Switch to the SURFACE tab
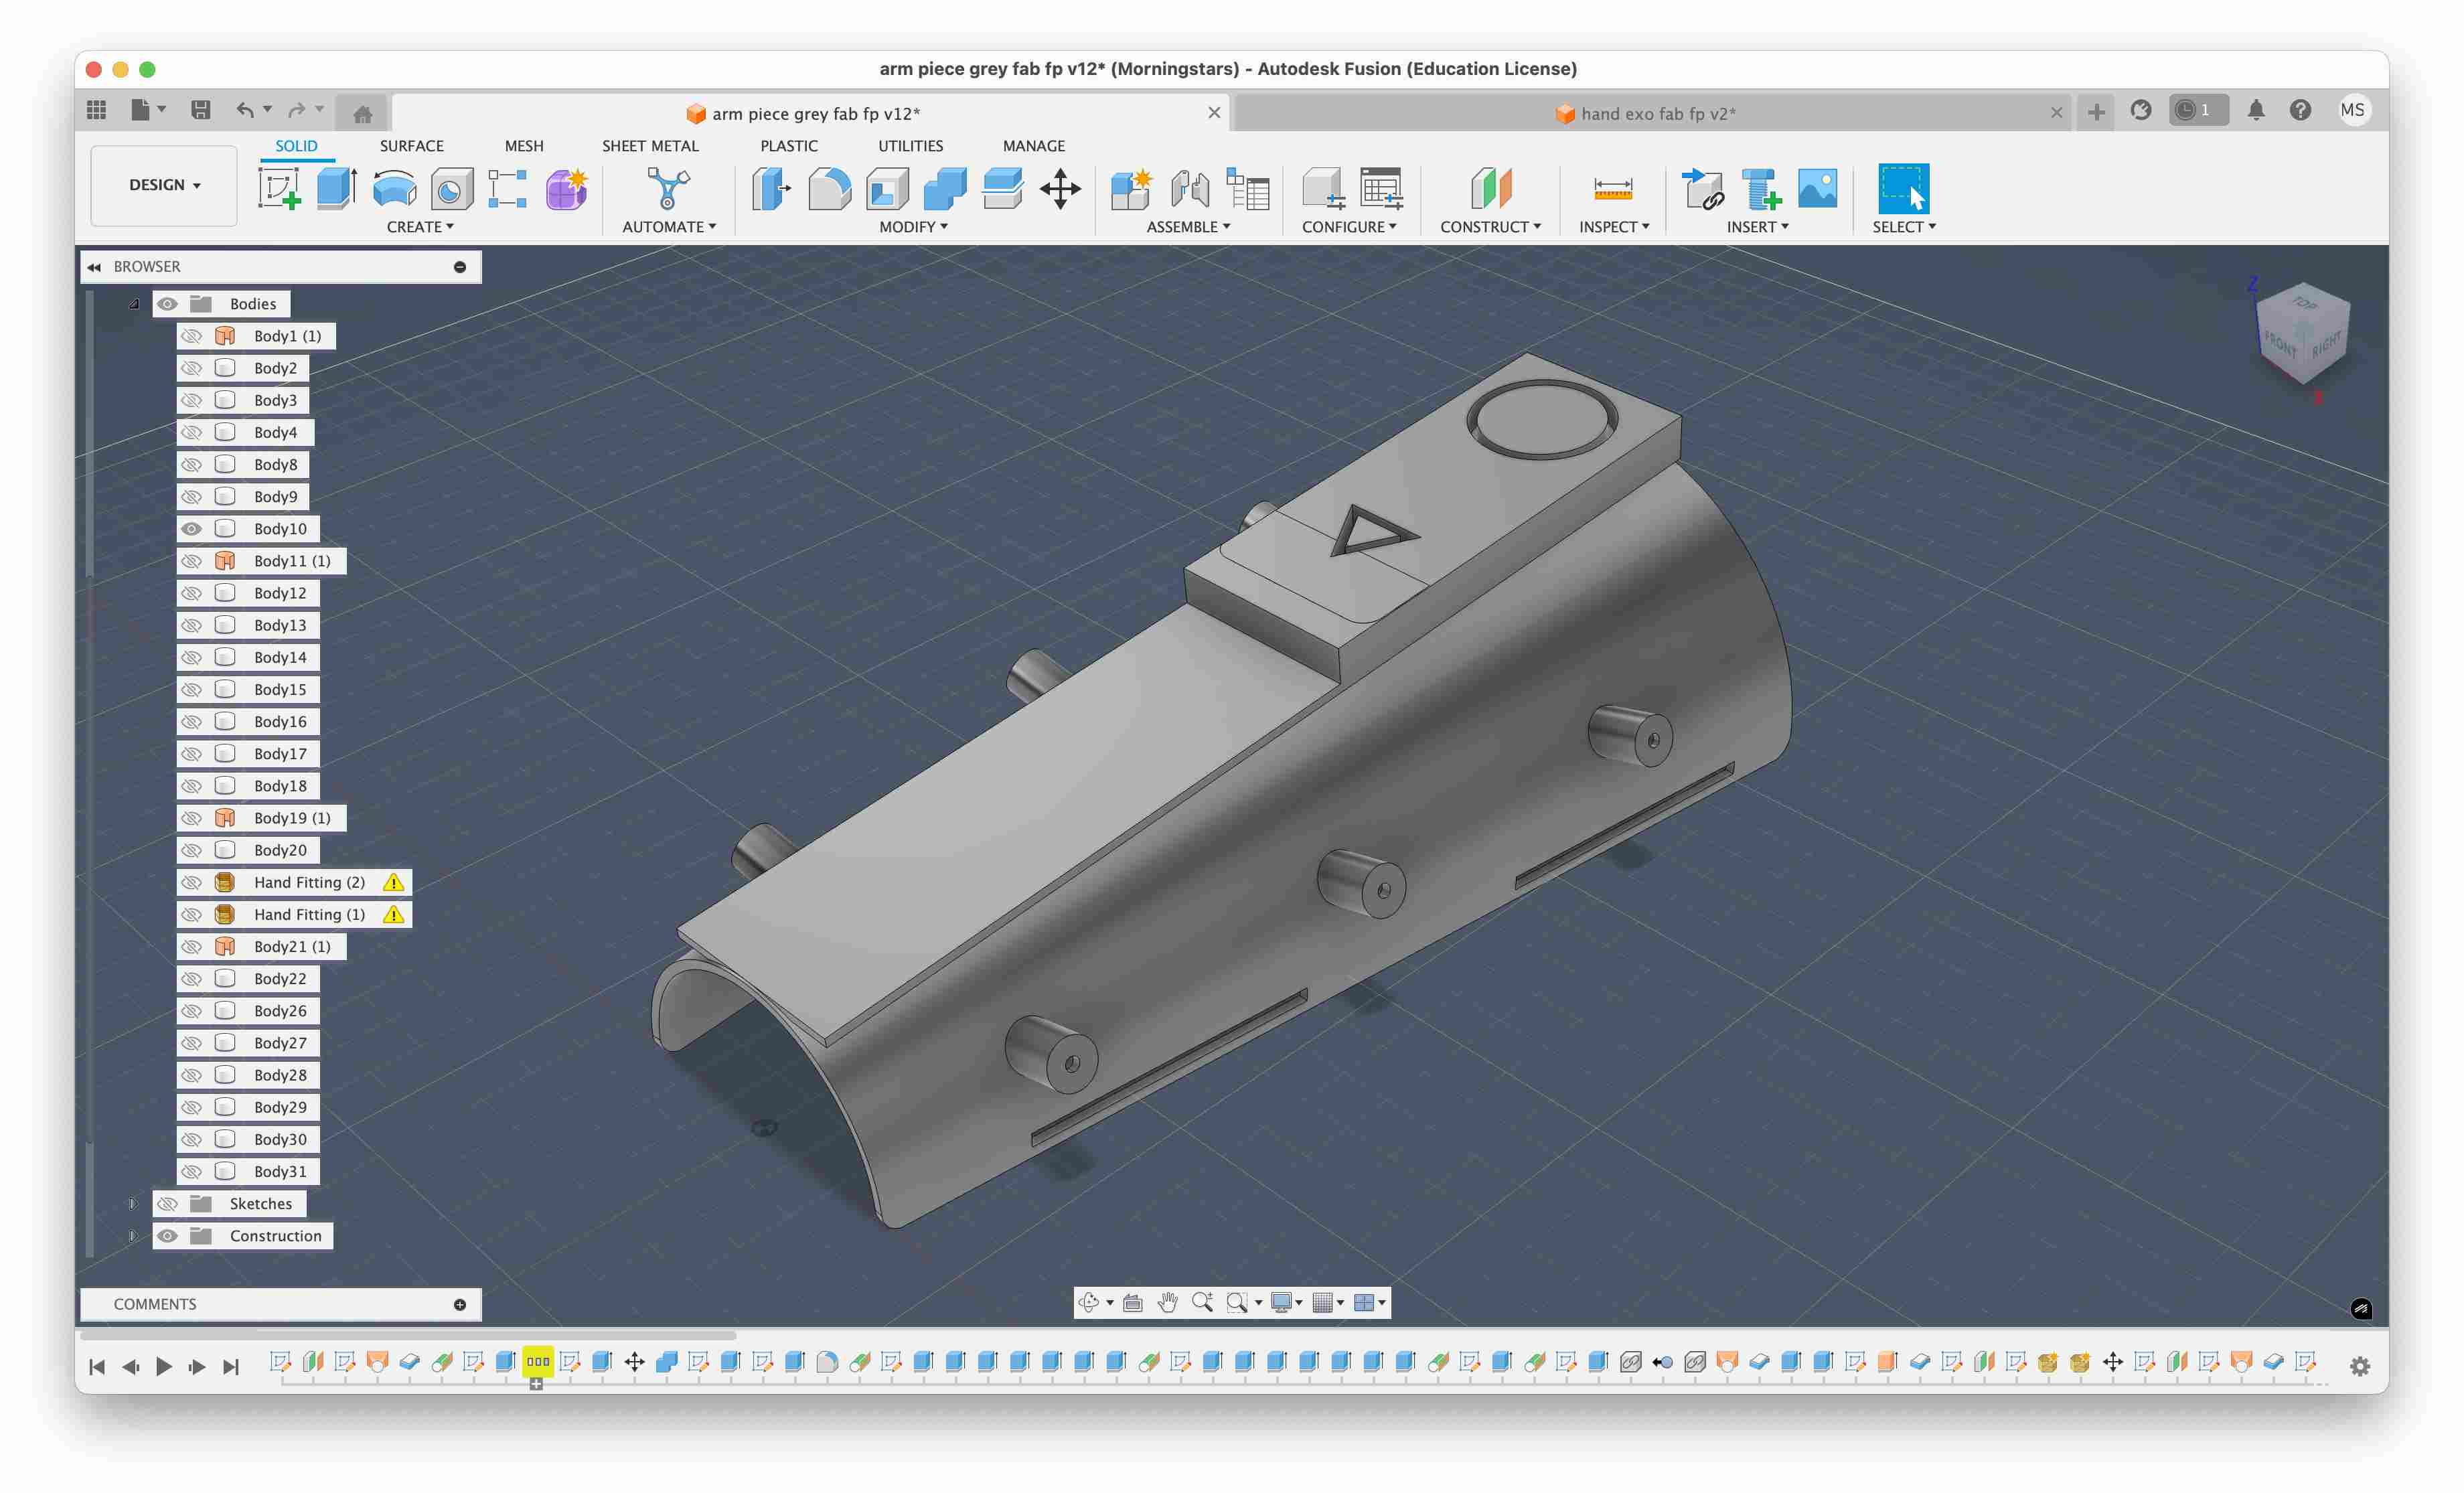2464x1493 pixels. tap(411, 146)
